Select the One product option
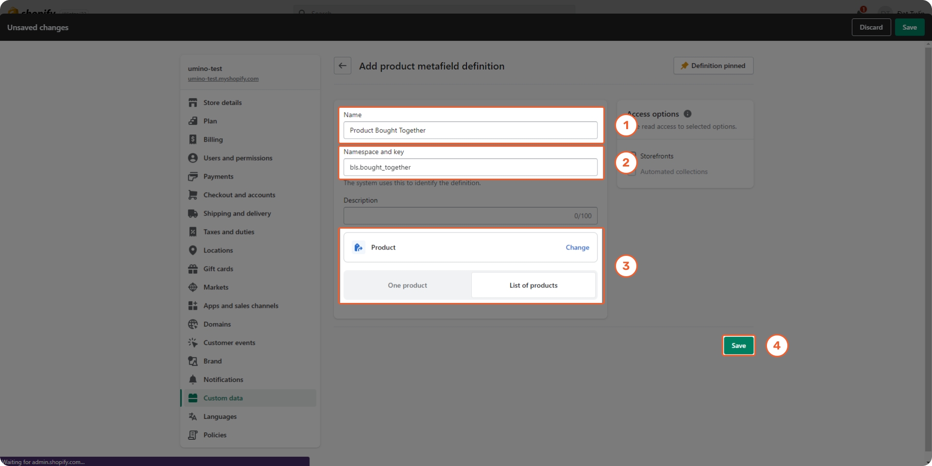 pos(407,285)
